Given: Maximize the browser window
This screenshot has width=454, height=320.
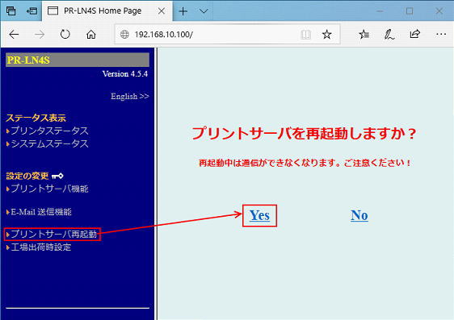Looking at the screenshot, I should point(410,11).
